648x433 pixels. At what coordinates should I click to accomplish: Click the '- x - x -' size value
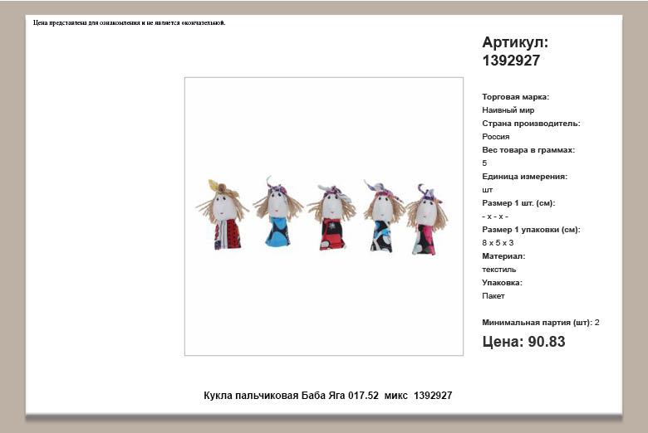coord(495,216)
